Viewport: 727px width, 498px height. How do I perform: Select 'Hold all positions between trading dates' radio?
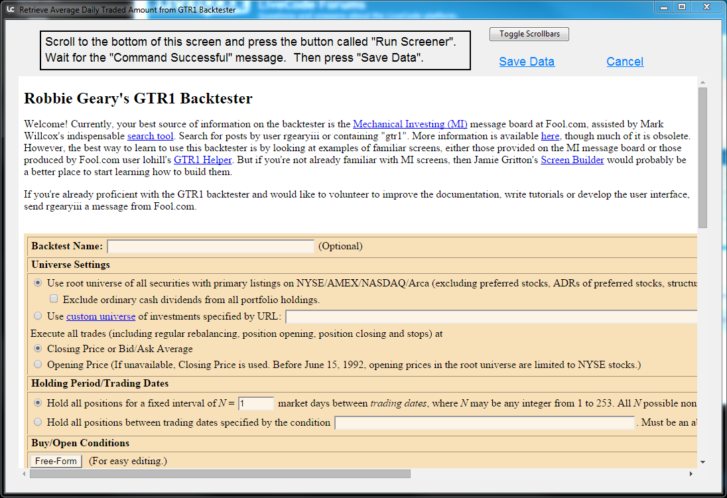[38, 422]
